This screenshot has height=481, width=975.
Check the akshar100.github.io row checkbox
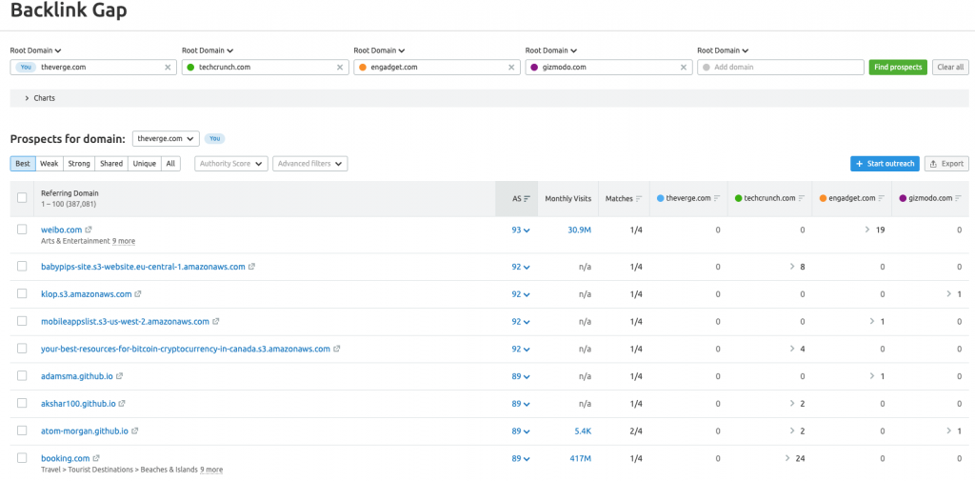pos(23,403)
